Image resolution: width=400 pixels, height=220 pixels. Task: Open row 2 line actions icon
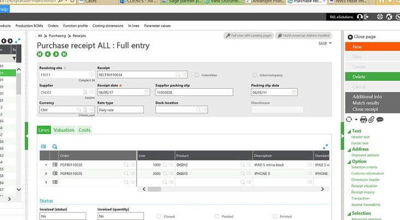click(55, 173)
